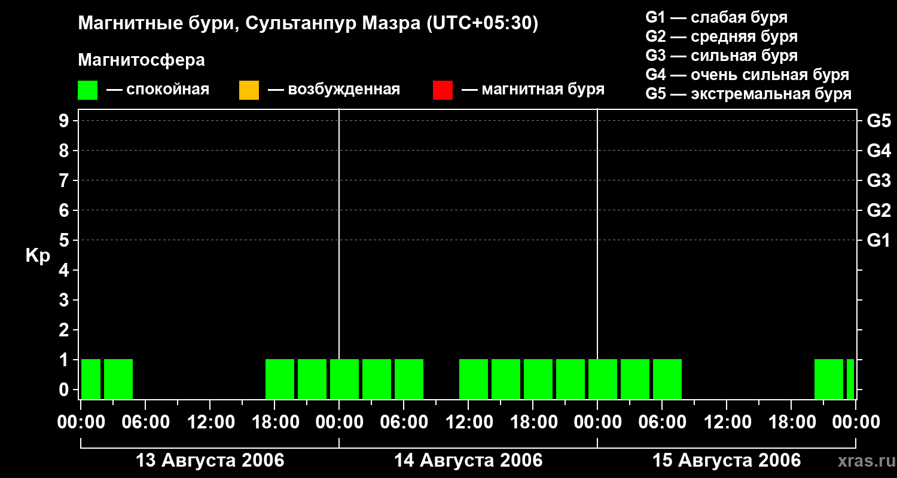Click the chart title 'Магнитные бури, Сультанпур Мазра'
Image resolution: width=897 pixels, height=478 pixels.
click(x=308, y=23)
